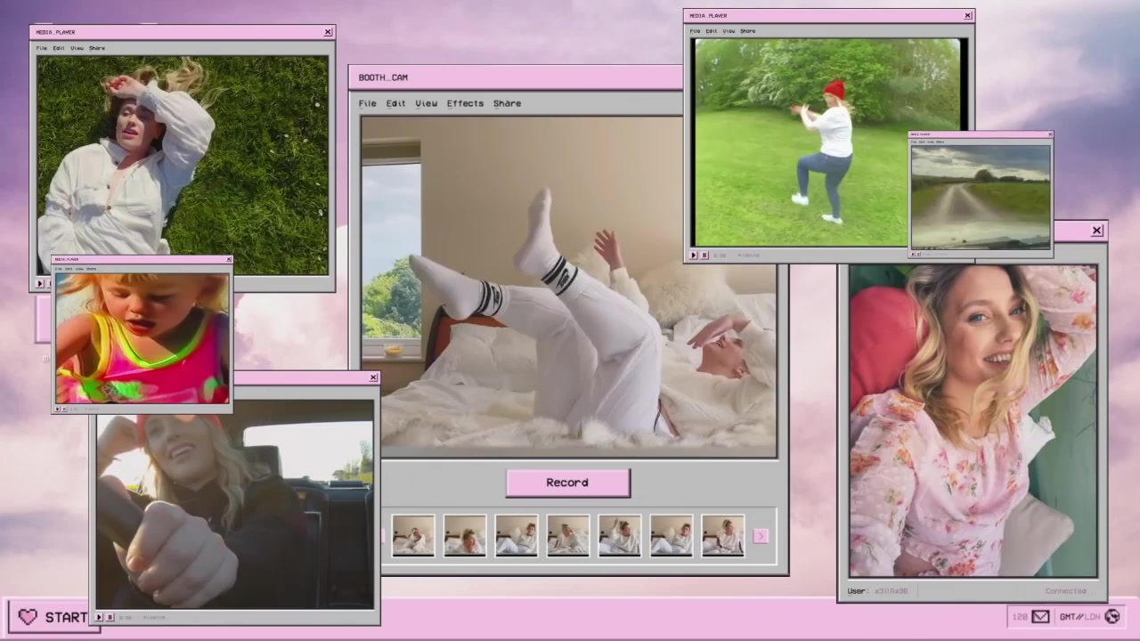
Task: Select sixth thumbnail in BOOTH_CAM strip
Action: [x=672, y=536]
